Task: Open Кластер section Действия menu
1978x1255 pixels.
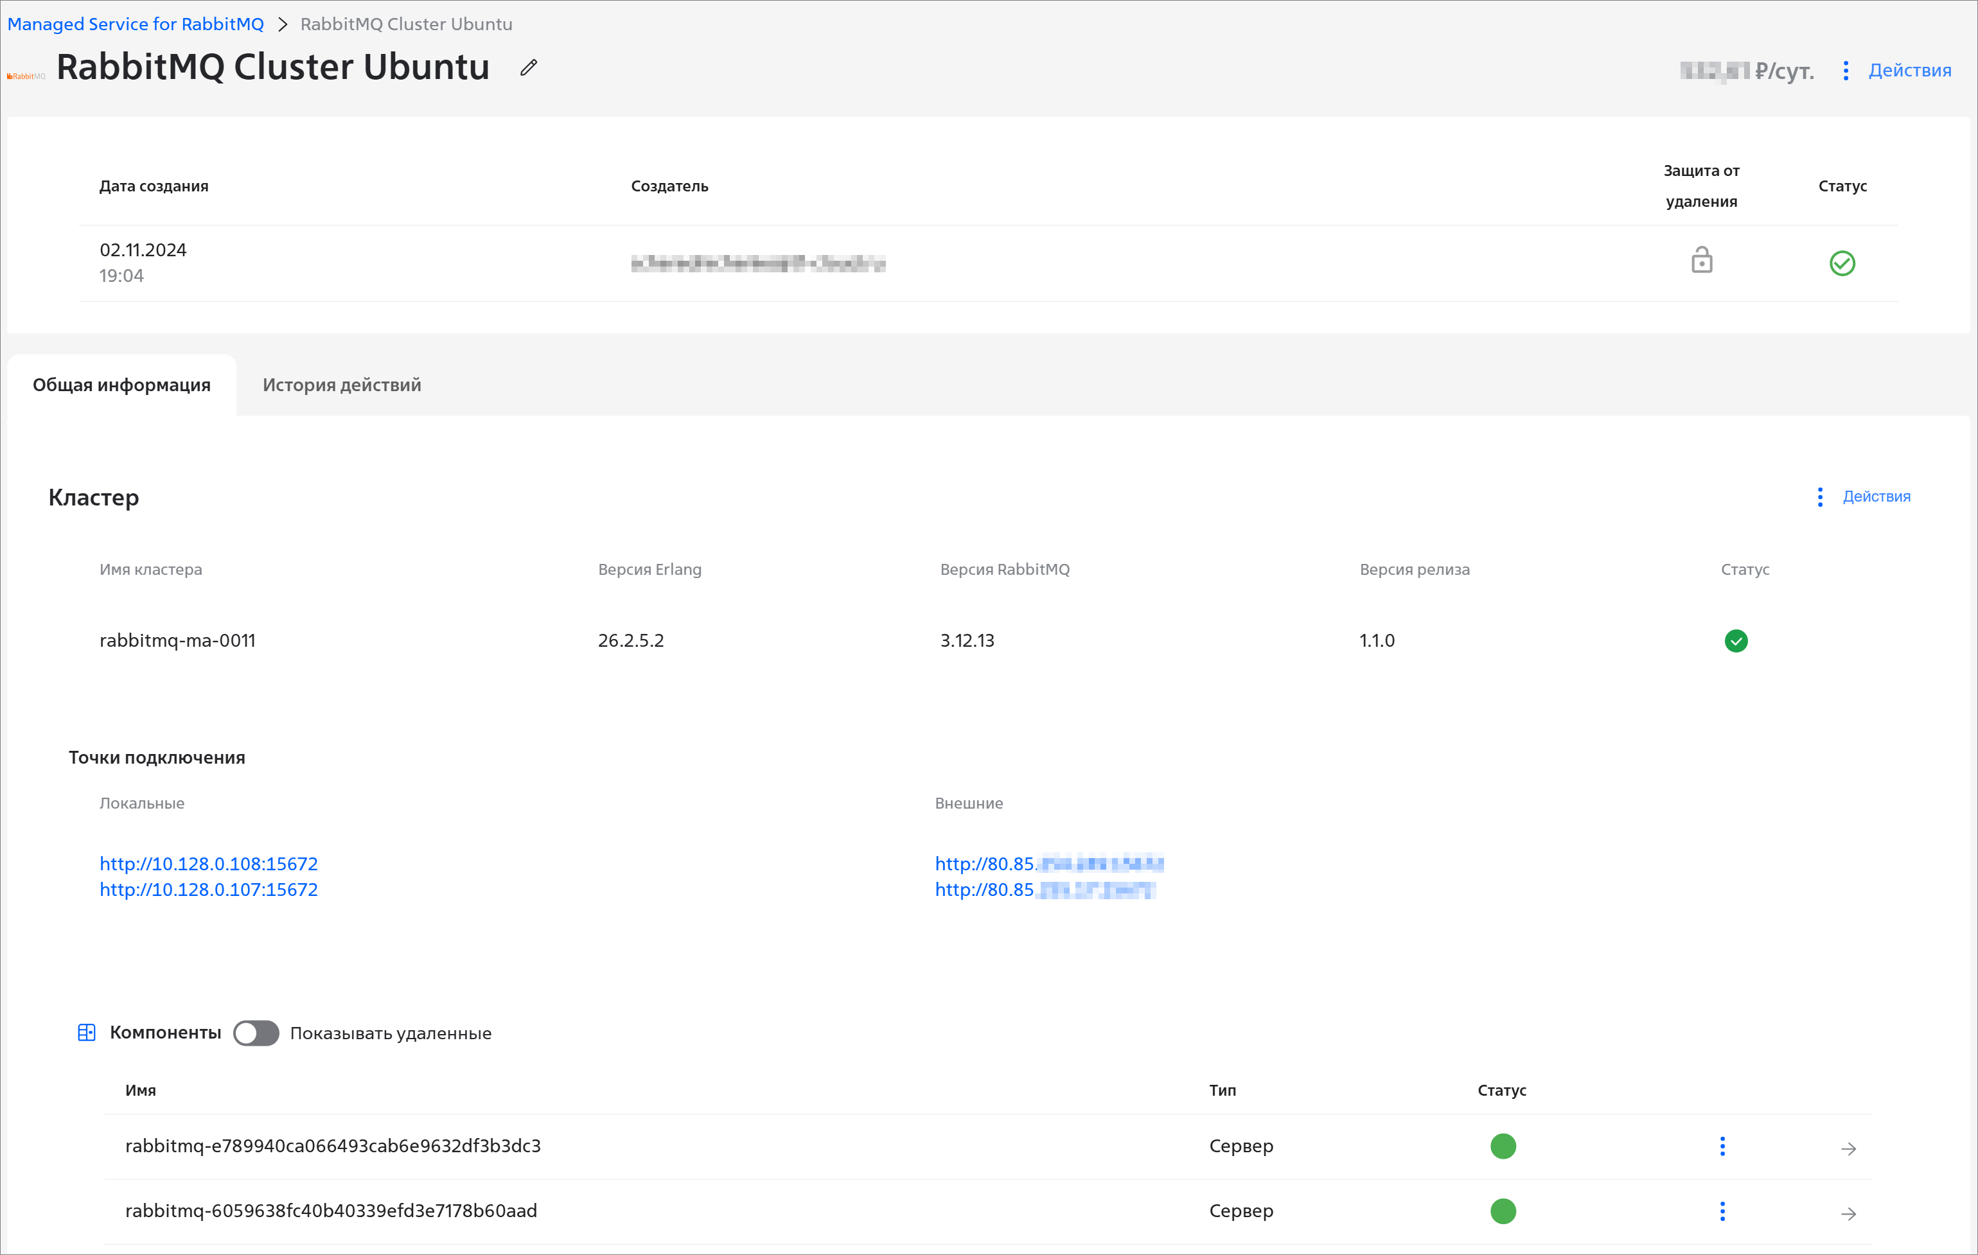Action: [x=1864, y=496]
